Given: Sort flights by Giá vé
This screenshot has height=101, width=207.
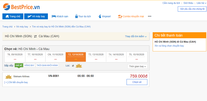Looking at the screenshot, I should tap(19, 65).
